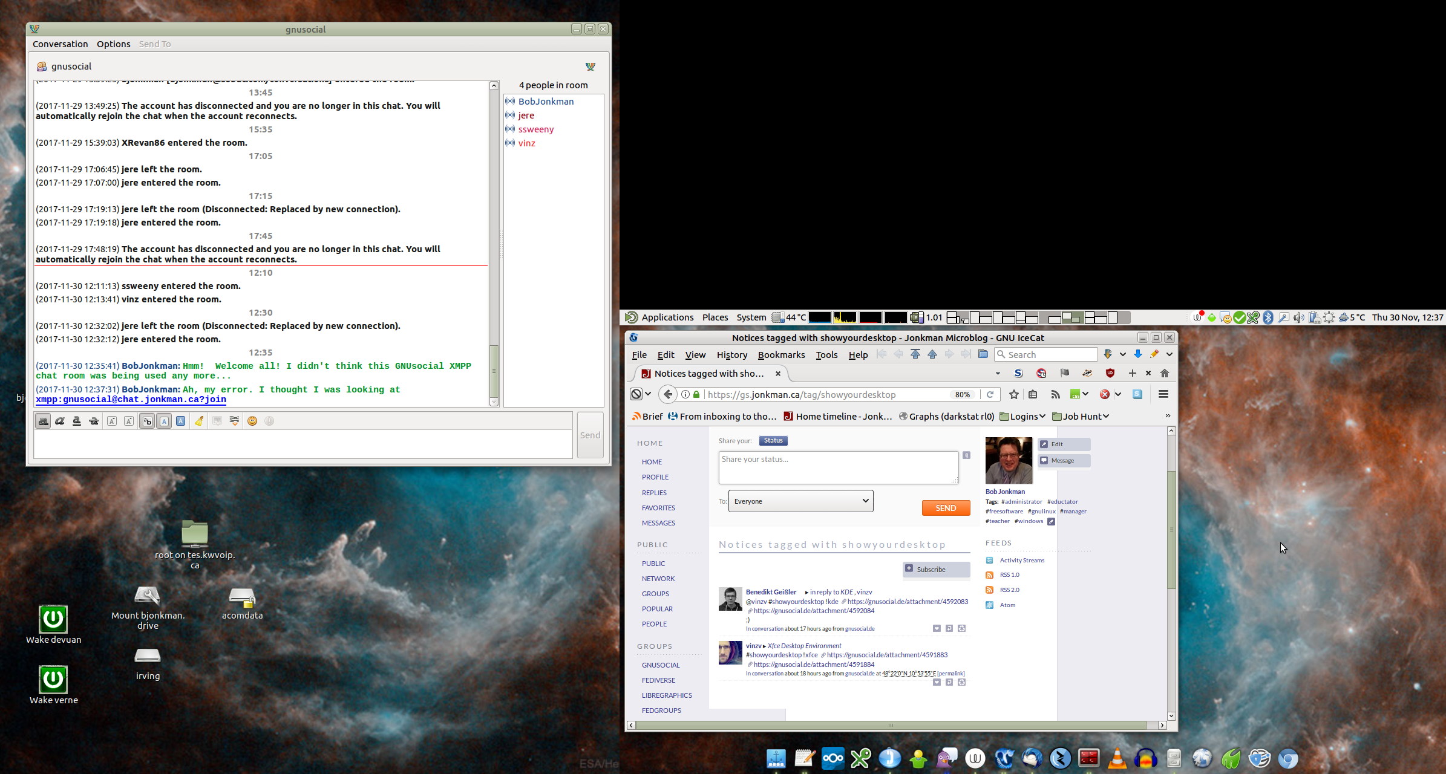Expand the Logins bookmark folder
Image resolution: width=1446 pixels, height=774 pixels.
click(1022, 416)
